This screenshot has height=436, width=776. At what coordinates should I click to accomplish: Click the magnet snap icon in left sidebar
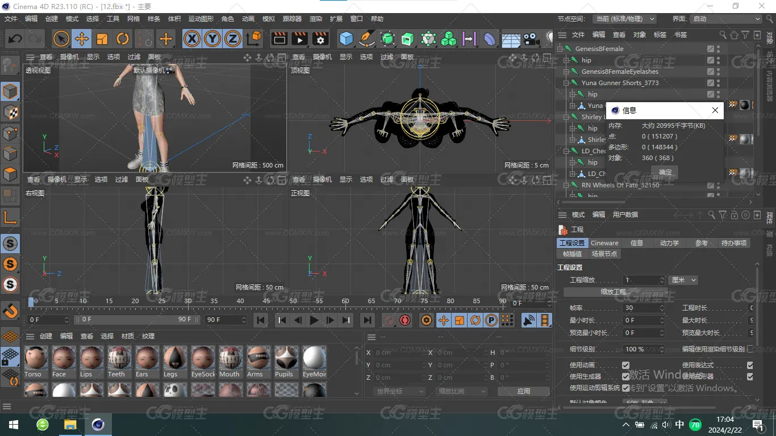point(10,311)
